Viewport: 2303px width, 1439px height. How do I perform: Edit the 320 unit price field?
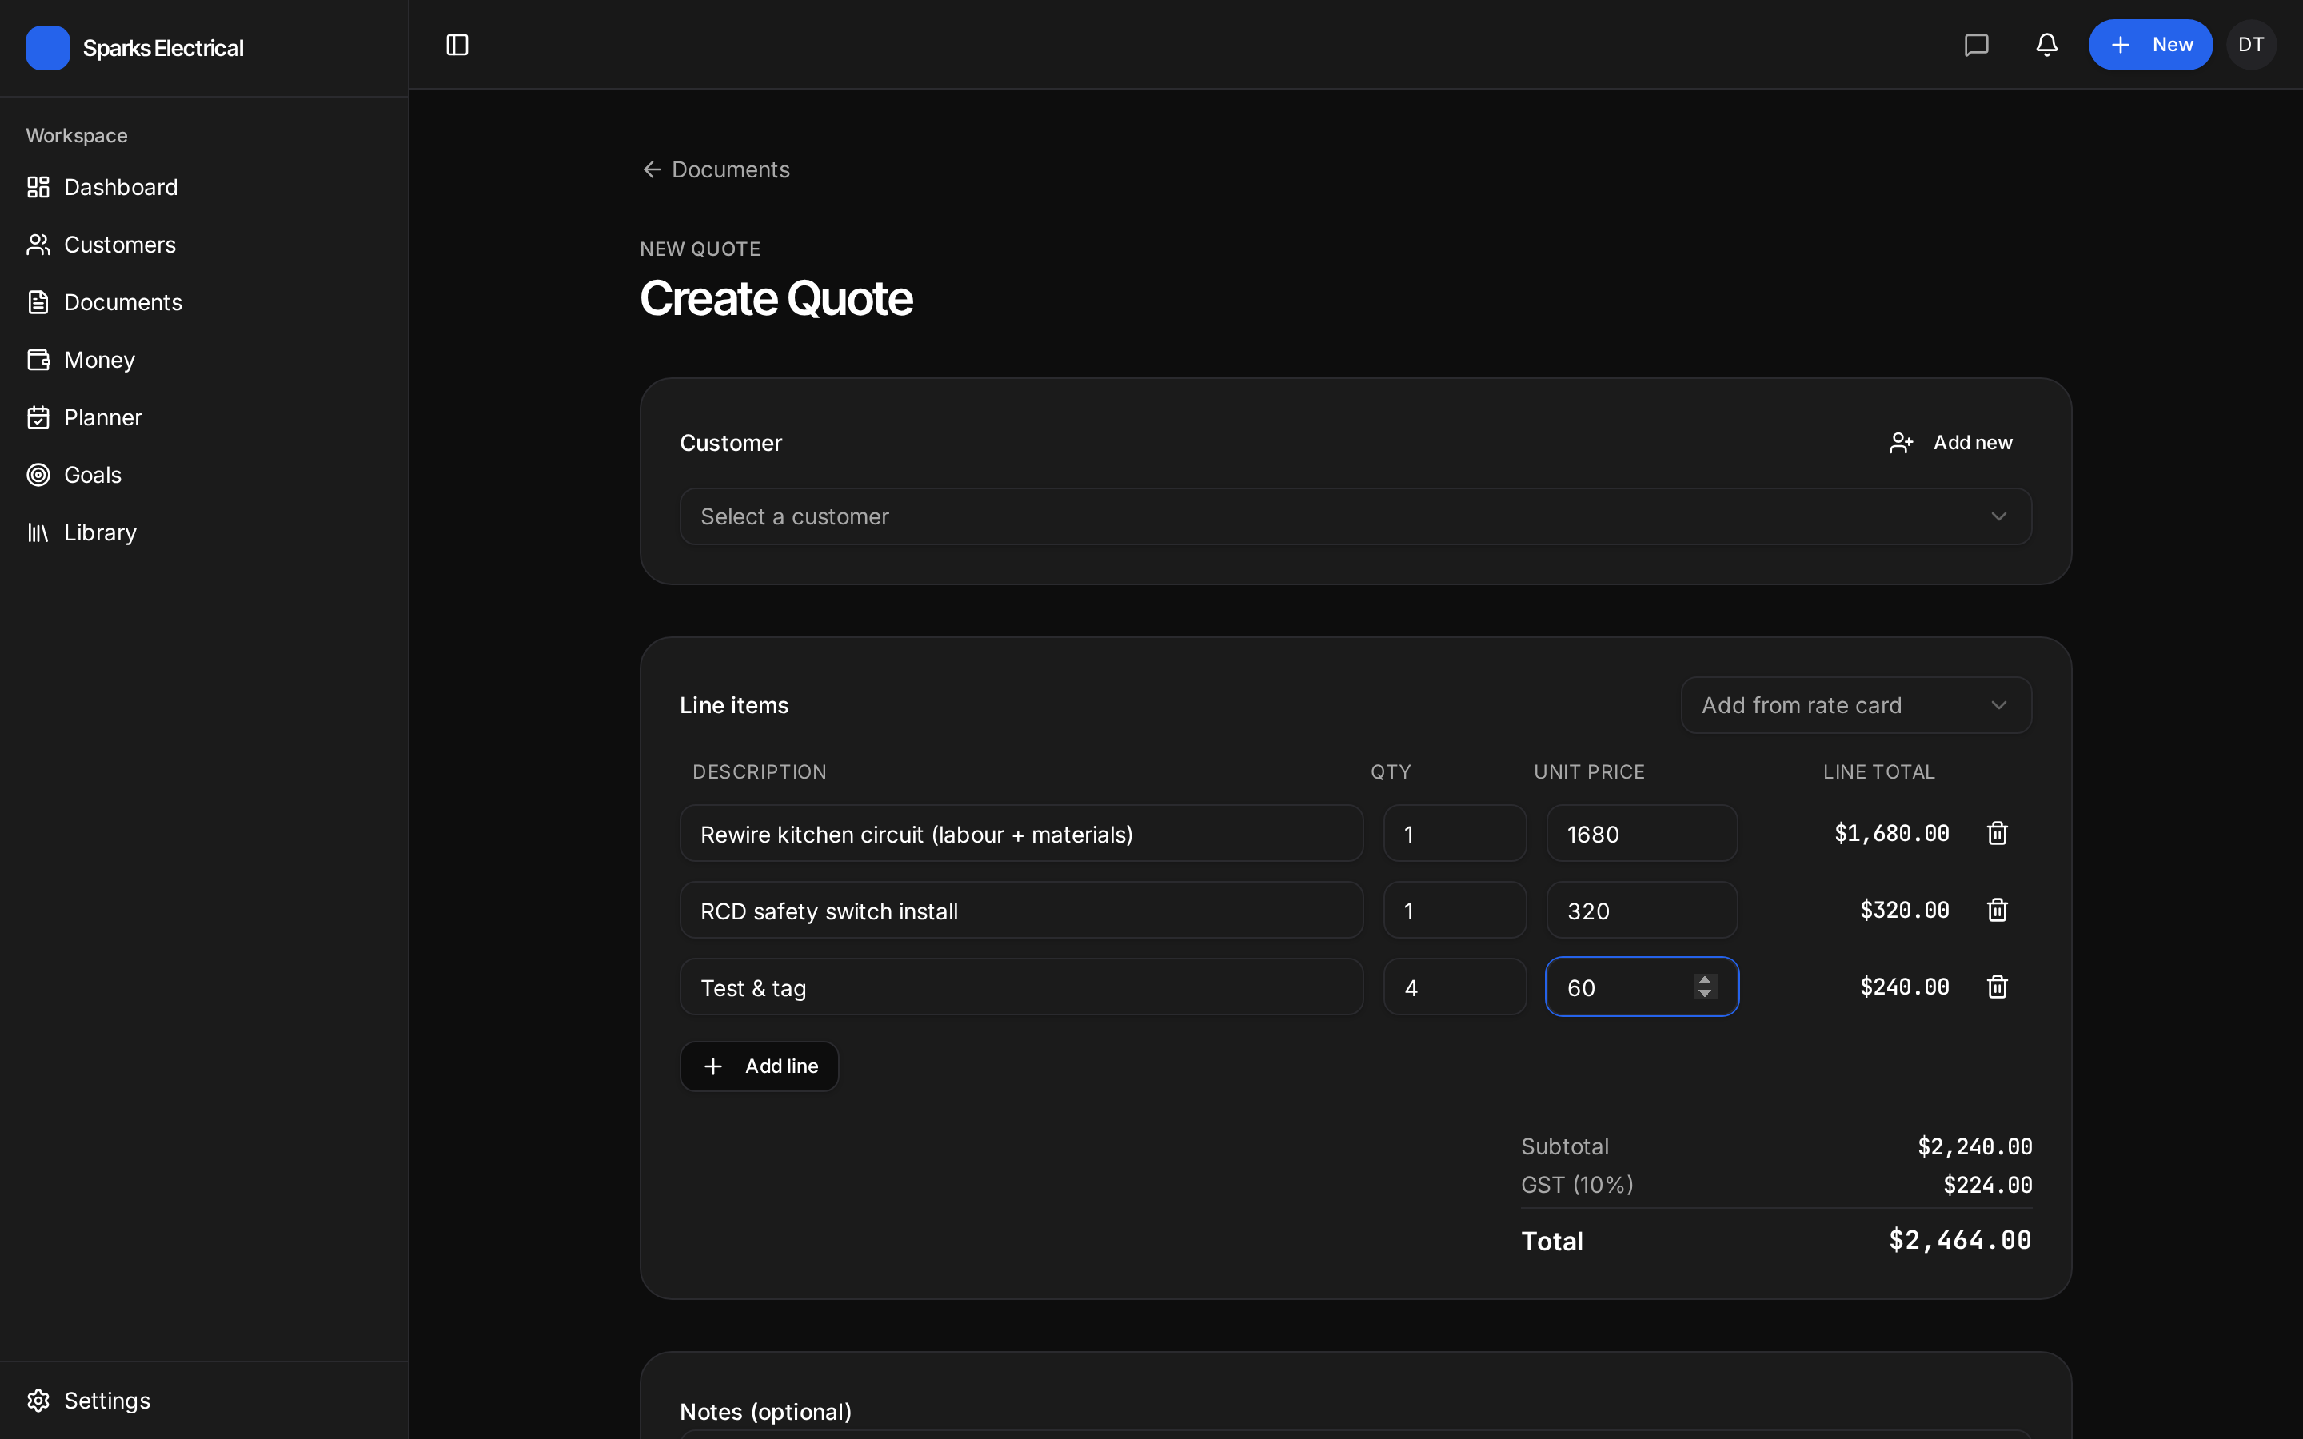click(x=1642, y=910)
